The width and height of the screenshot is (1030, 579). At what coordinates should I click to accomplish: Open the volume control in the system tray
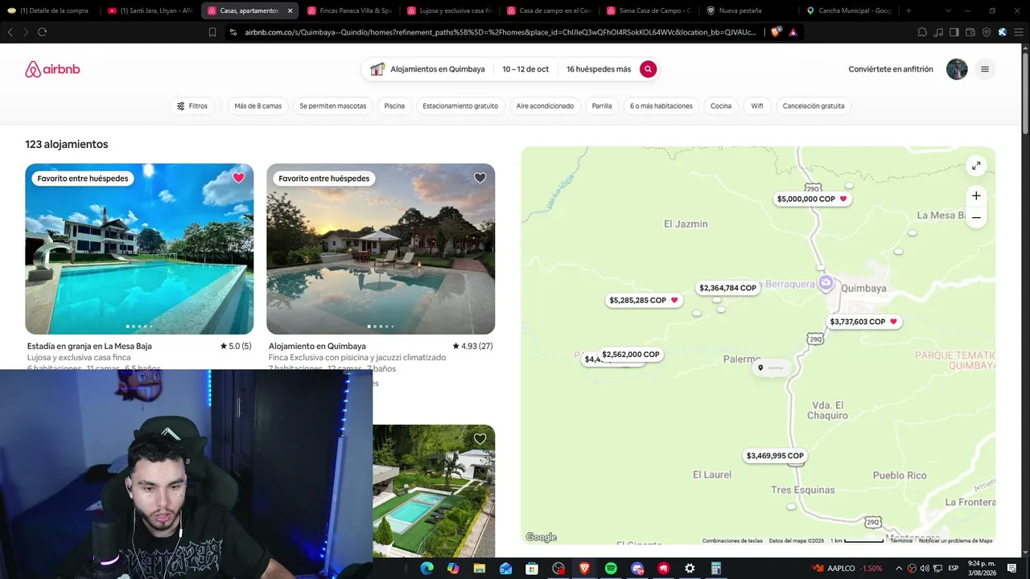coord(925,569)
